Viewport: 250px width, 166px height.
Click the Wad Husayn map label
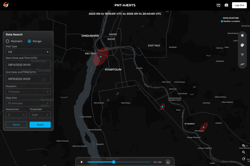tap(126, 103)
